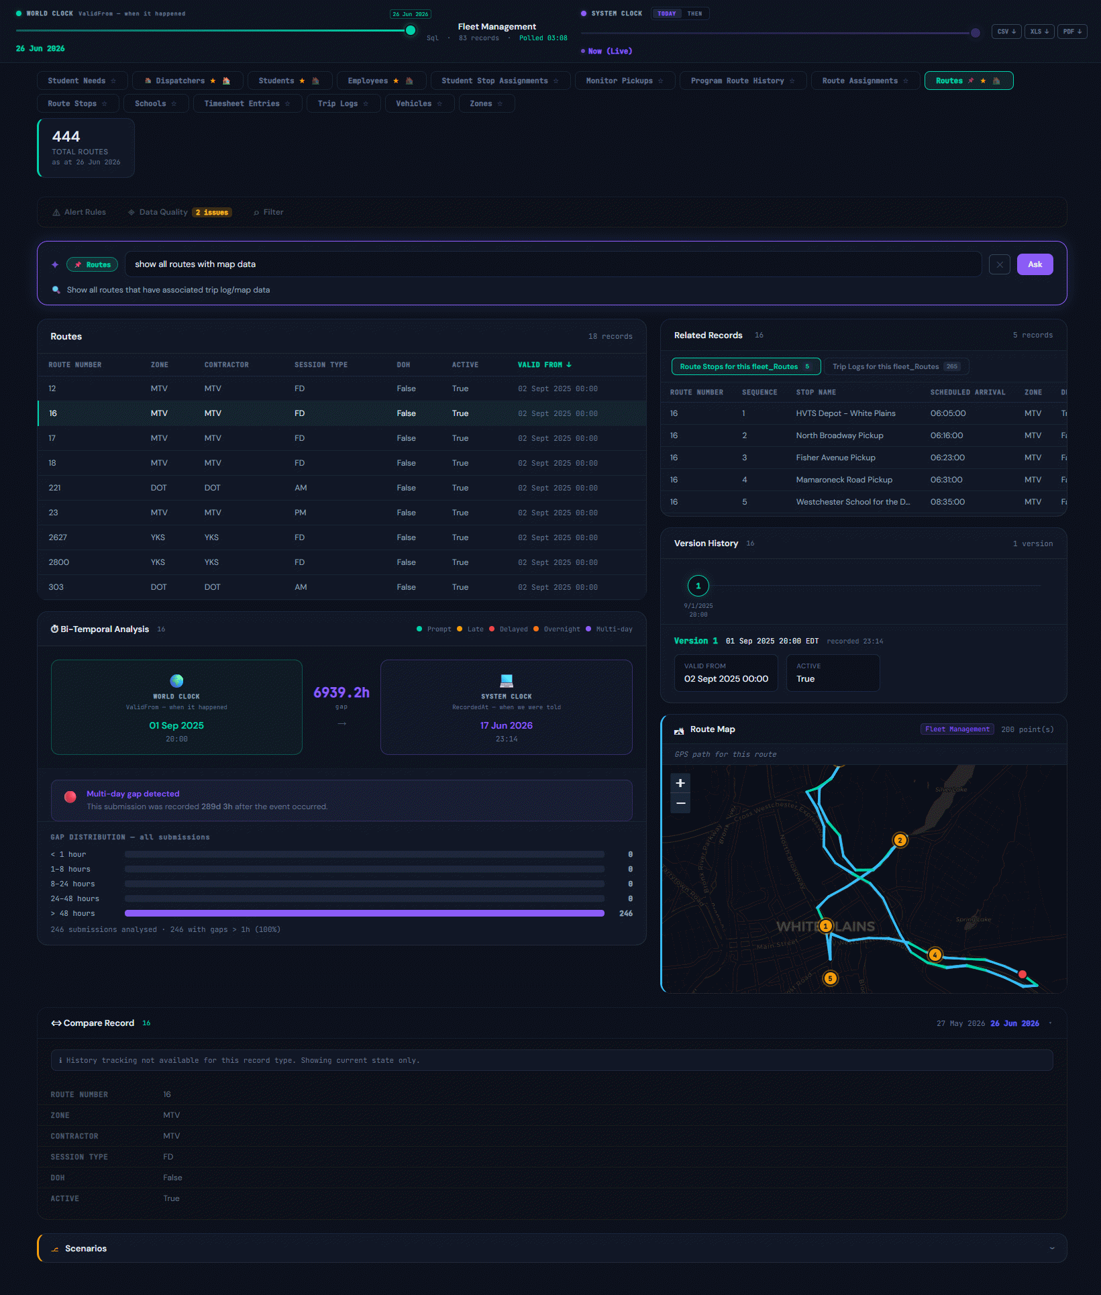The height and width of the screenshot is (1295, 1101).
Task: Select version 1 marker in Version History
Action: click(698, 586)
